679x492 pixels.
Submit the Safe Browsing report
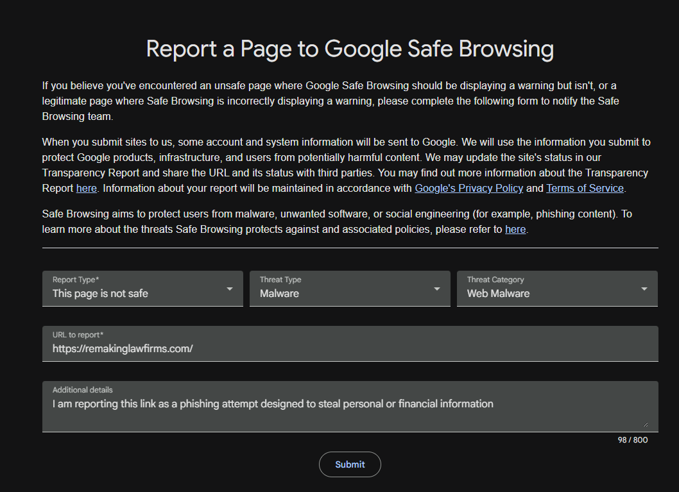pos(350,464)
